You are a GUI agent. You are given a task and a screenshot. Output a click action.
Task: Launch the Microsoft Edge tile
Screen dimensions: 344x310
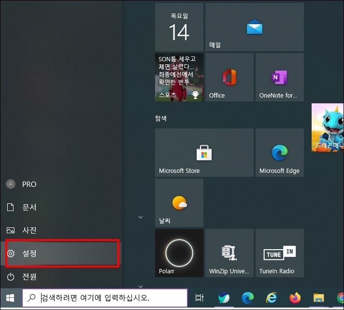click(279, 153)
